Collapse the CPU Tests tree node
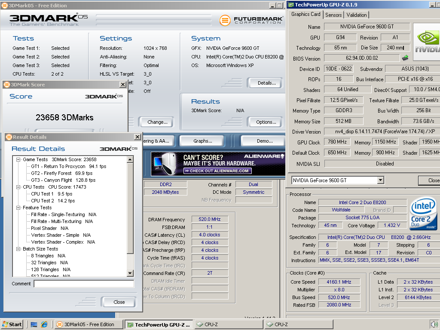This screenshot has height=330, width=440. (x=18, y=187)
